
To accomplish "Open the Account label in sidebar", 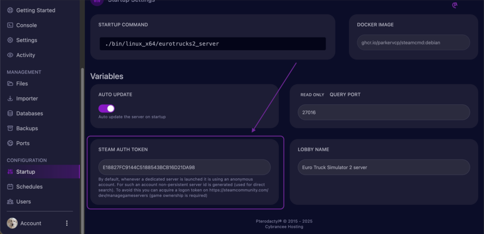I will click(31, 223).
